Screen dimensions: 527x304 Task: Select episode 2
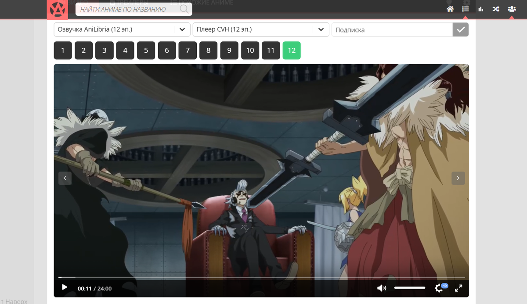point(83,50)
